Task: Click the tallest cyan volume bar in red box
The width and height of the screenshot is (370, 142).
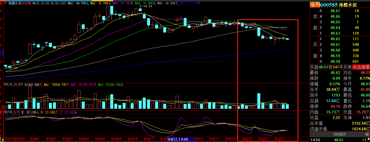Action: coord(259,101)
